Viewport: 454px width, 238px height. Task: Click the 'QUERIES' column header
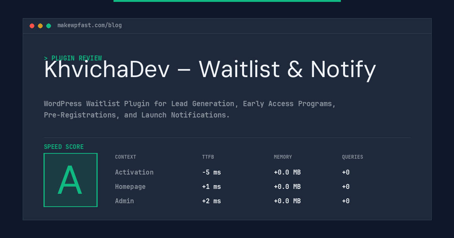[x=353, y=157]
